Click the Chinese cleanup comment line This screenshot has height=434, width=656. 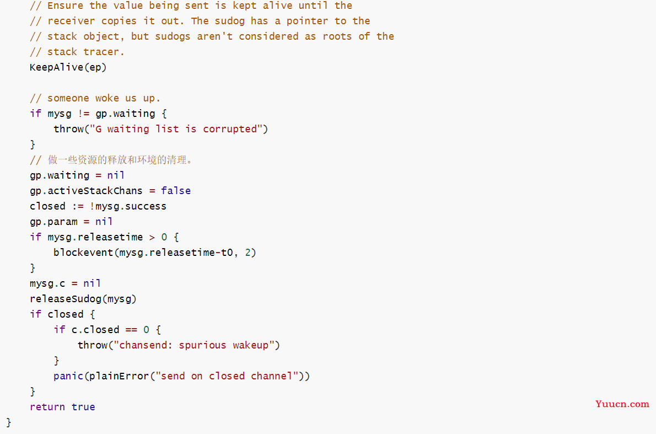(111, 160)
